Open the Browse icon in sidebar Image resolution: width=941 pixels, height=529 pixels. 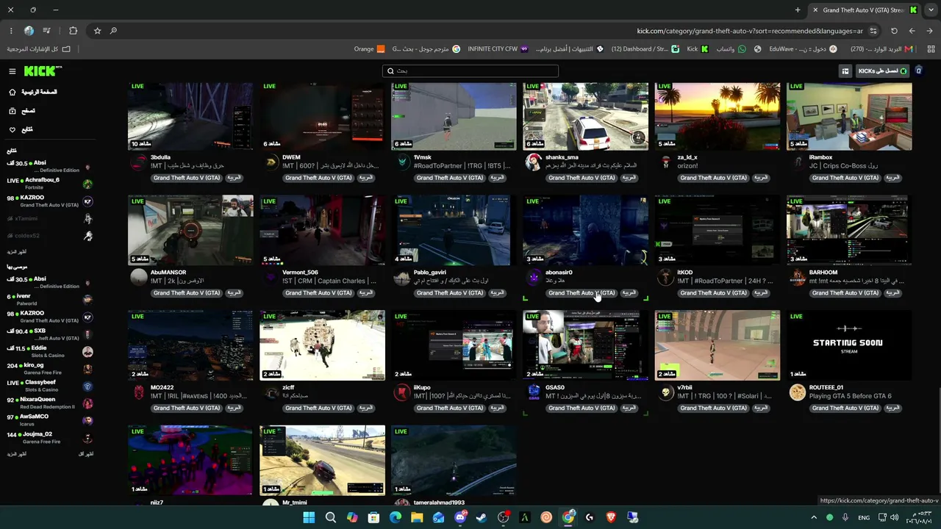12,111
